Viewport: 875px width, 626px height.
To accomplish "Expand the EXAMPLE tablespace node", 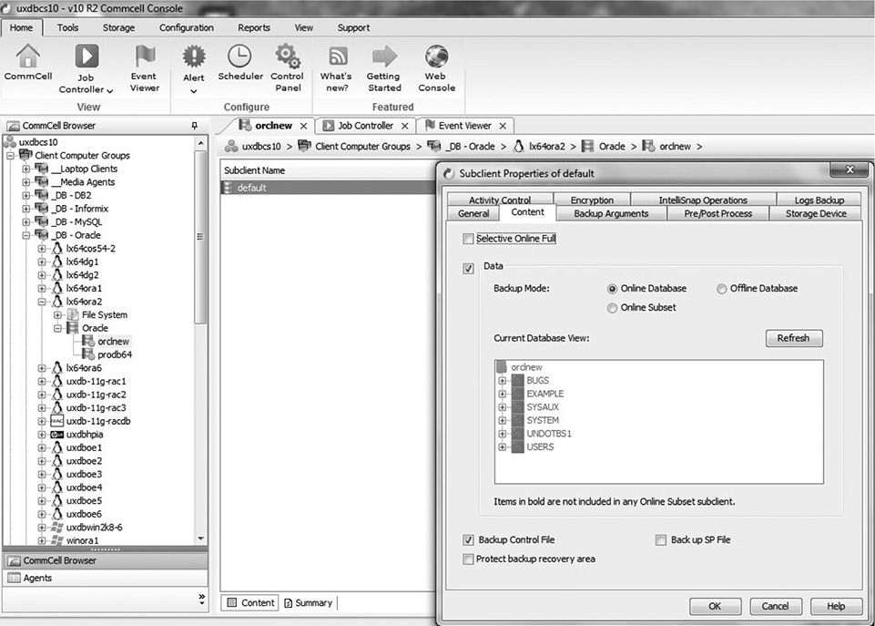I will click(x=503, y=394).
